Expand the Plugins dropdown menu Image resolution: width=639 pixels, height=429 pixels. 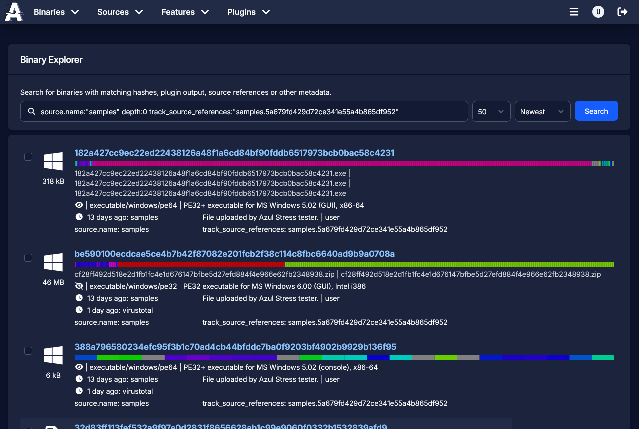248,12
